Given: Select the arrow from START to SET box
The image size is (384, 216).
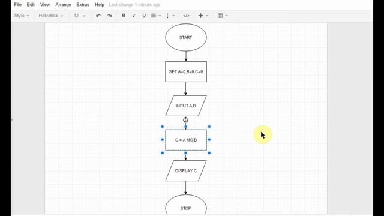Looking at the screenshot, I should coord(186,56).
